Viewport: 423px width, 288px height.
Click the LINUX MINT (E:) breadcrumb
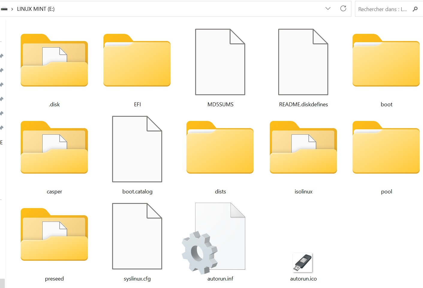[x=36, y=9]
